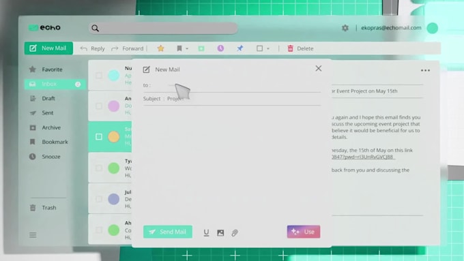The width and height of the screenshot is (464, 261).
Task: Click the bookmark icon in toolbar
Action: tap(179, 48)
